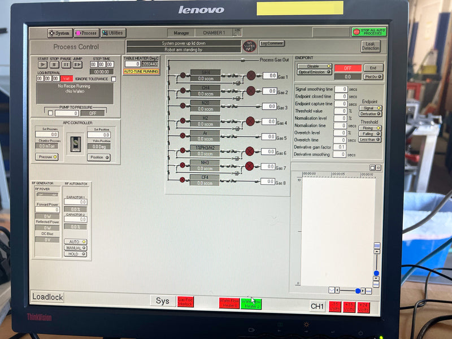This screenshot has height=339, width=452.
Task: Select APC Pressure mode
Action: point(47,157)
